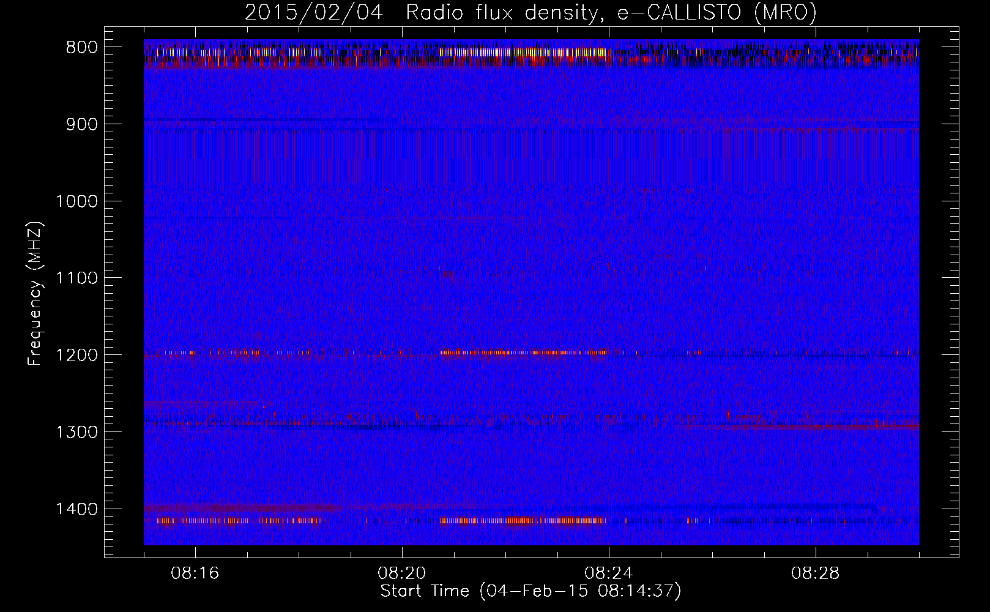Select the '1000' frequency axis label
This screenshot has height=612, width=990.
(76, 201)
